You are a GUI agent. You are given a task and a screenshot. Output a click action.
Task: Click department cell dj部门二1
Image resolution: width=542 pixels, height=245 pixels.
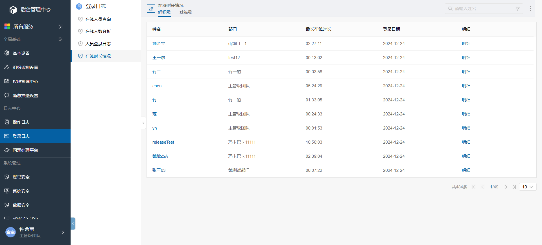[x=237, y=44]
